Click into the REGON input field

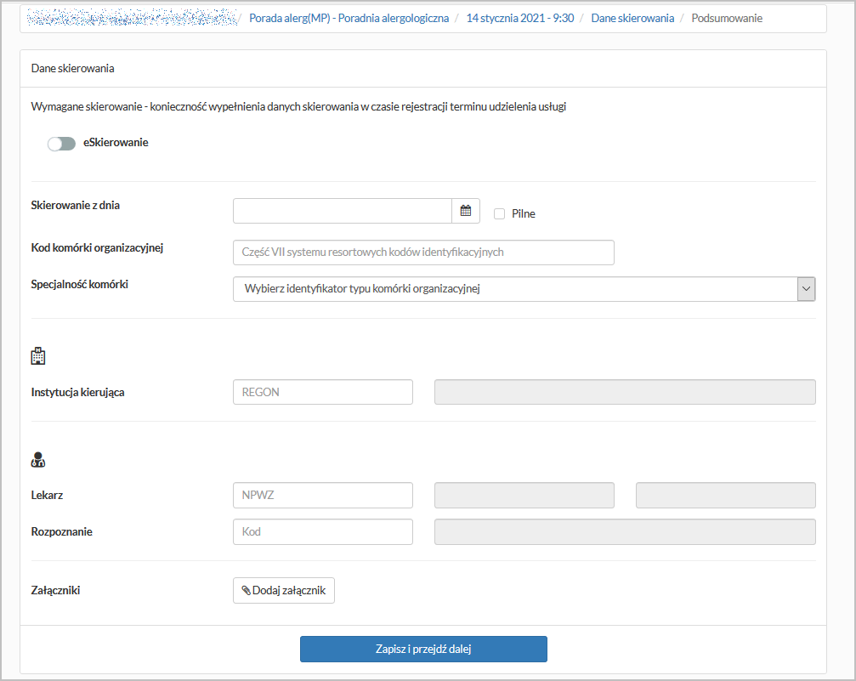pyautogui.click(x=322, y=391)
